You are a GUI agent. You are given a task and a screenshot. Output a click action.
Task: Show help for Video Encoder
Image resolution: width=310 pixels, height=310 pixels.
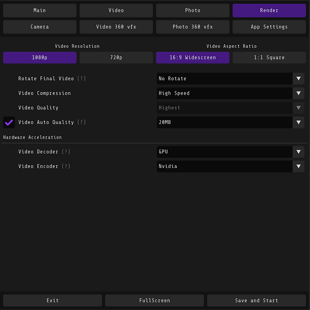66,166
